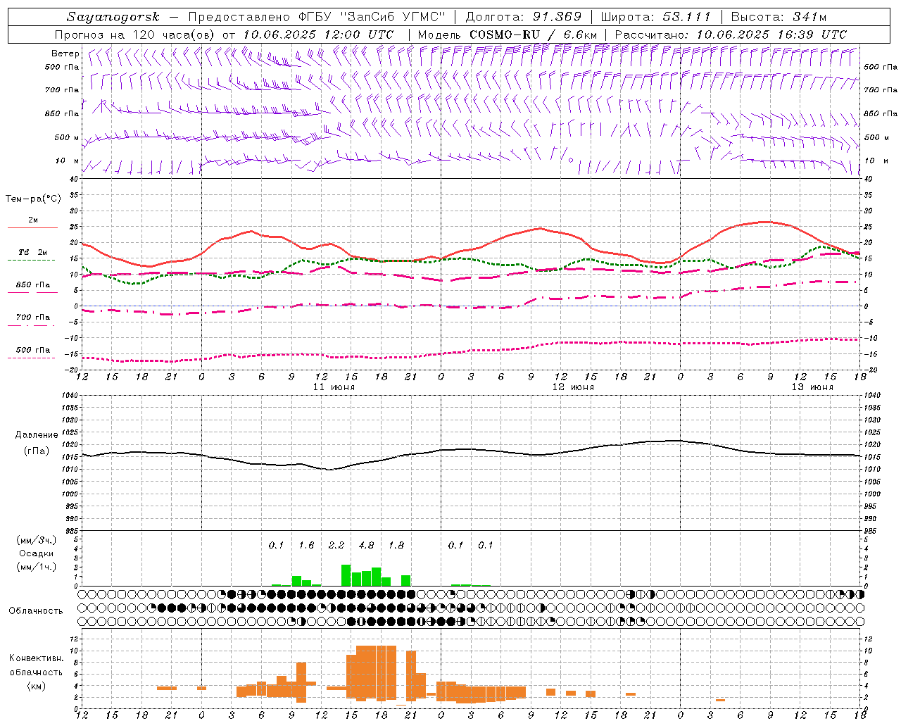Click the "Широта: 53.111" header value
Image resolution: width=901 pixels, height=721 pixels.
(656, 17)
